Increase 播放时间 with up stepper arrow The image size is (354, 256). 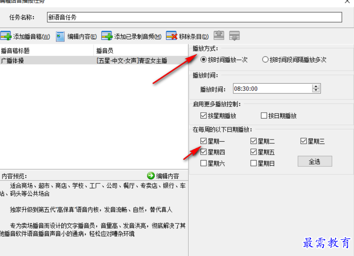(316, 86)
